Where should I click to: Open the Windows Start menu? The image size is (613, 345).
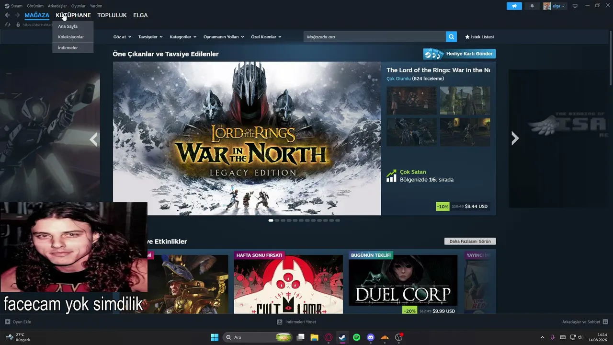click(x=215, y=337)
